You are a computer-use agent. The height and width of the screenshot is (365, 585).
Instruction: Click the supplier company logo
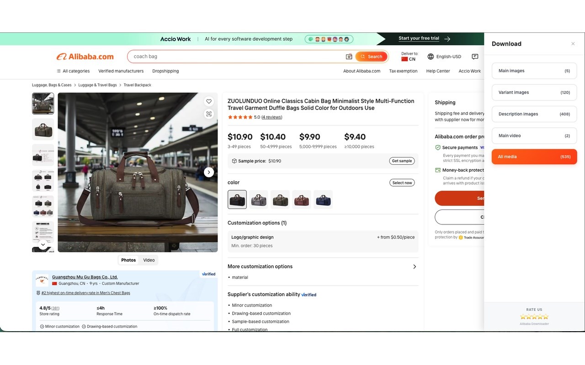pos(42,280)
